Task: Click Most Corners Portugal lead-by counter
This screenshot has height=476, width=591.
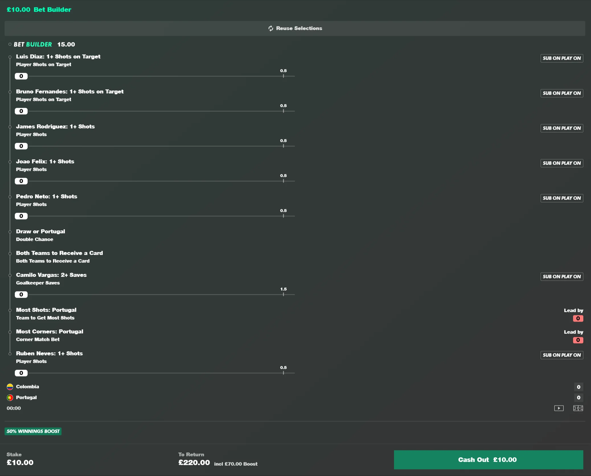Action: point(578,340)
